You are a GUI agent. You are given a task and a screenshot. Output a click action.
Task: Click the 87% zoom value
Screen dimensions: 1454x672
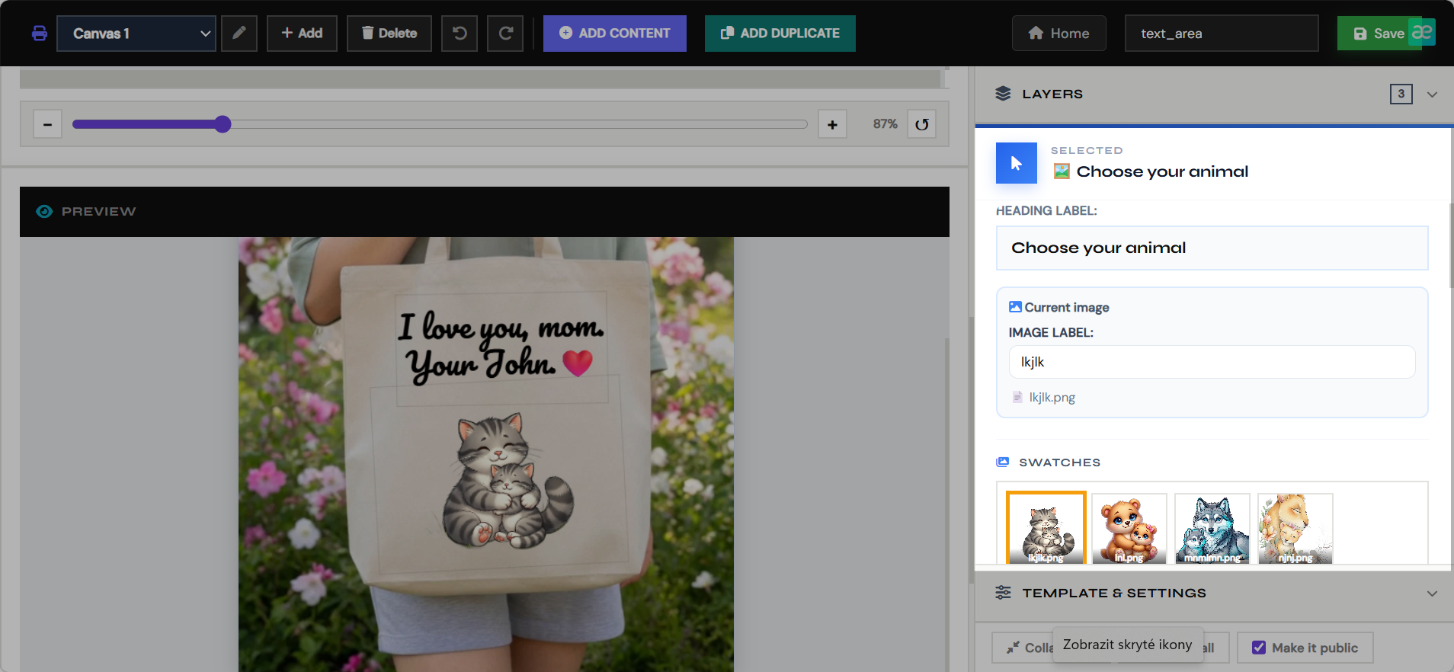tap(885, 124)
